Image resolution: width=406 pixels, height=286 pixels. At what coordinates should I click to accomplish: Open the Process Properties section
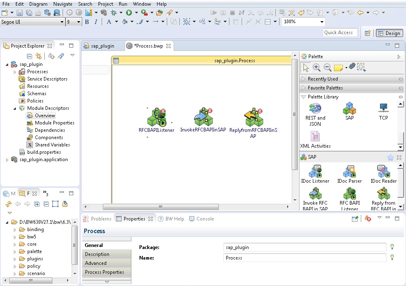pyautogui.click(x=105, y=272)
